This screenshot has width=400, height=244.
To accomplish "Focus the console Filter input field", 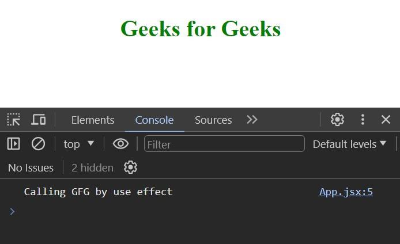I will pos(224,144).
